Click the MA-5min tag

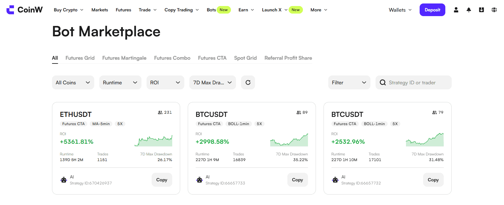[x=101, y=124]
